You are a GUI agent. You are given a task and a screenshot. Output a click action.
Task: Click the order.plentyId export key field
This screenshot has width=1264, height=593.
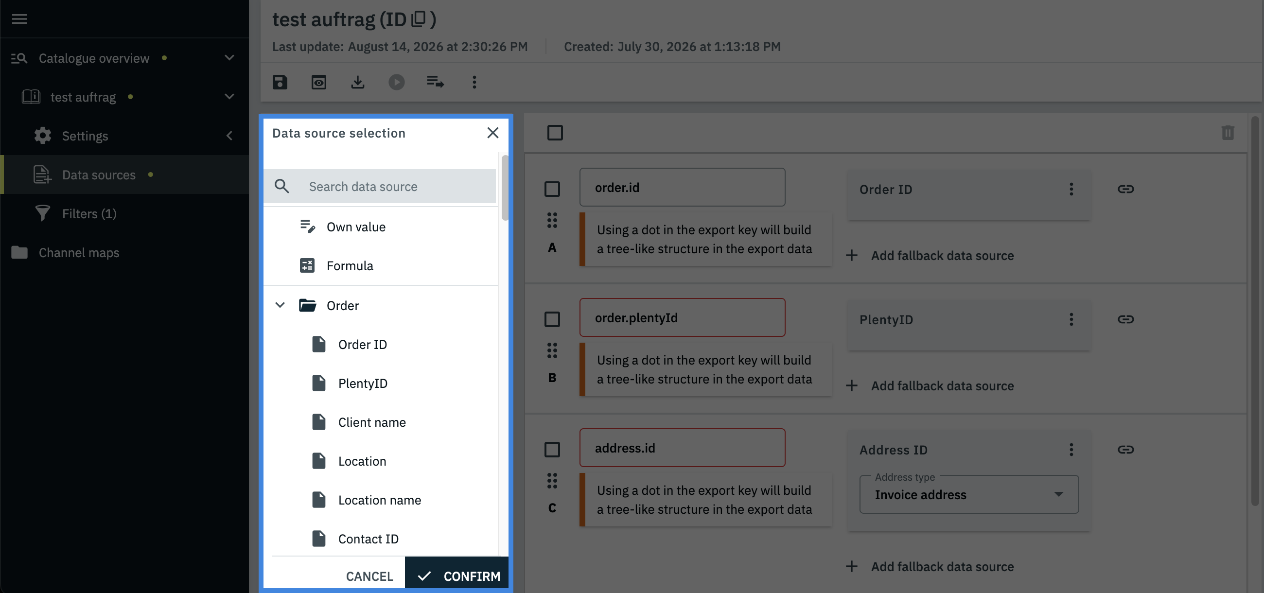click(682, 318)
